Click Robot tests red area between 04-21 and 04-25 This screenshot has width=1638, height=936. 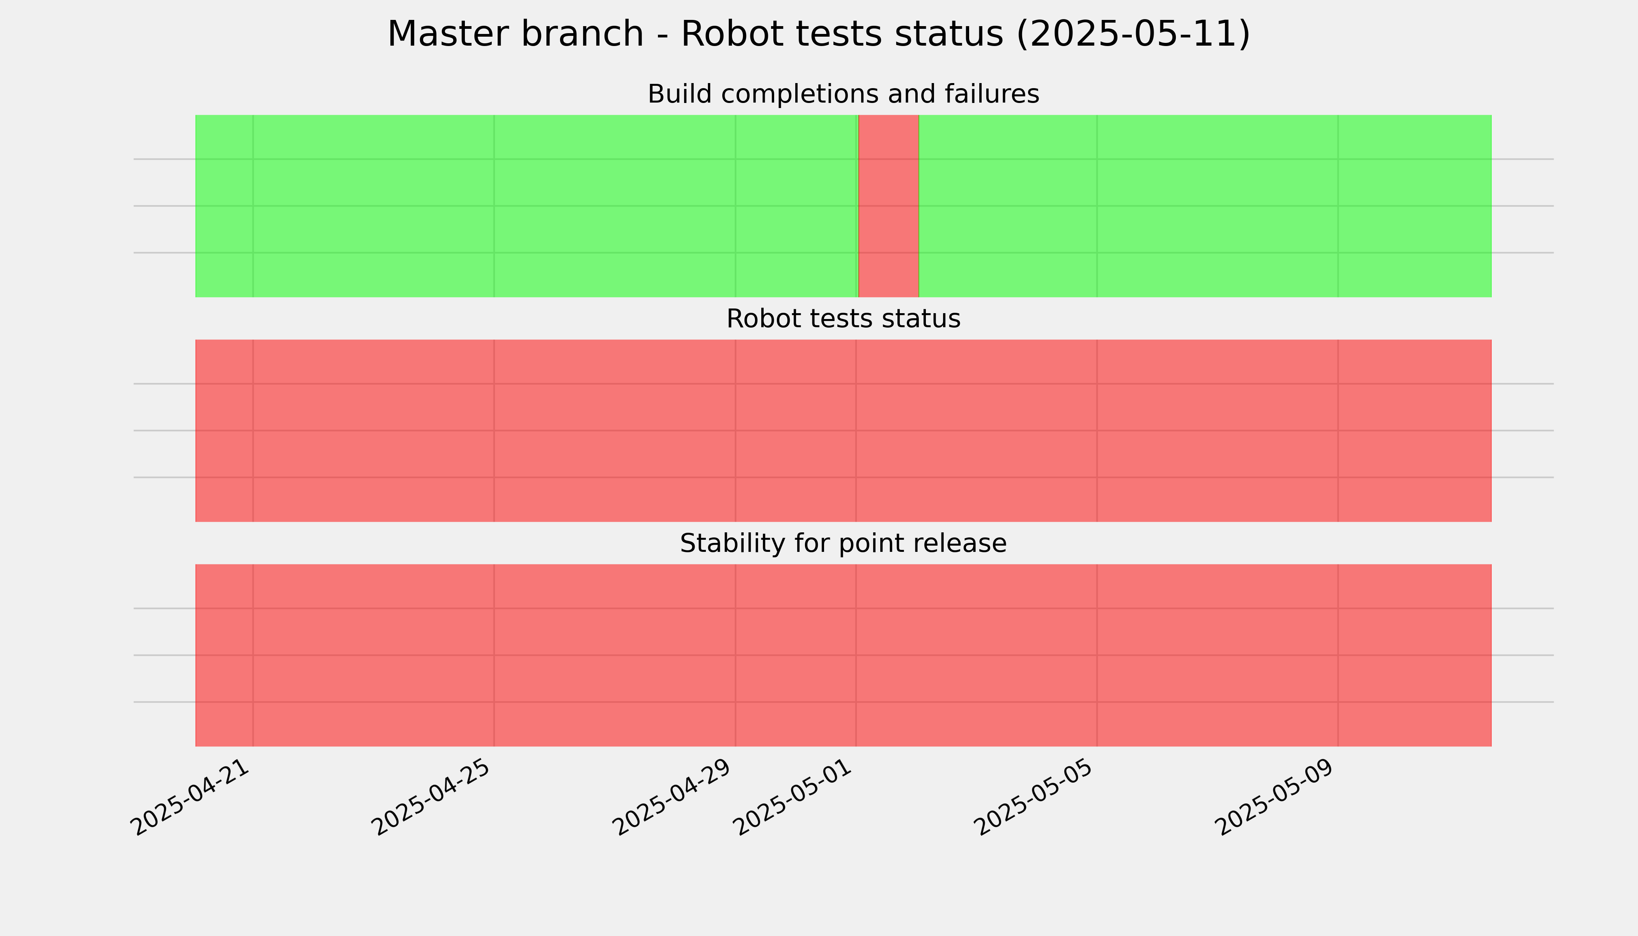click(374, 431)
